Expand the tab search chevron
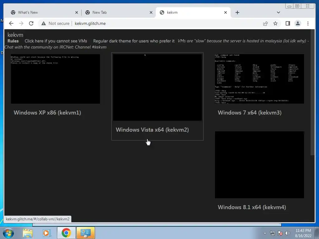The image size is (319, 239). tap(278, 12)
